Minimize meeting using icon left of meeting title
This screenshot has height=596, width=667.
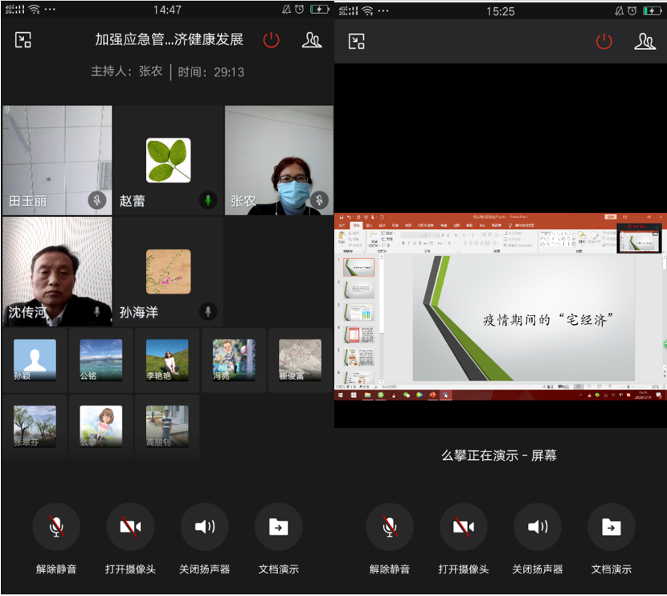point(23,40)
